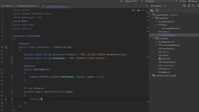Collapse the CourseProject solution node

[150, 15]
